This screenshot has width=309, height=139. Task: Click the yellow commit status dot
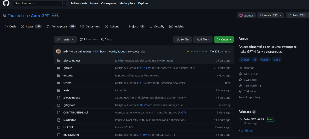[188, 51]
